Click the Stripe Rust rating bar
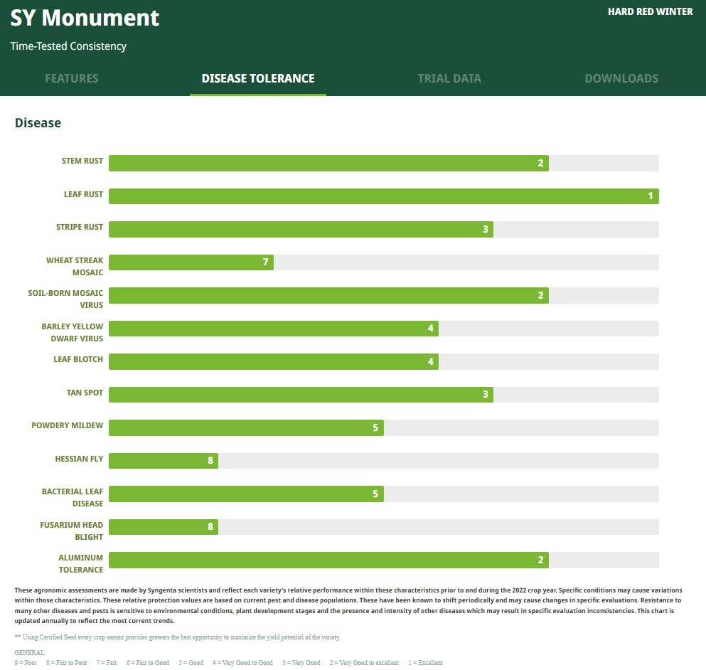The image size is (706, 670). coord(384,229)
